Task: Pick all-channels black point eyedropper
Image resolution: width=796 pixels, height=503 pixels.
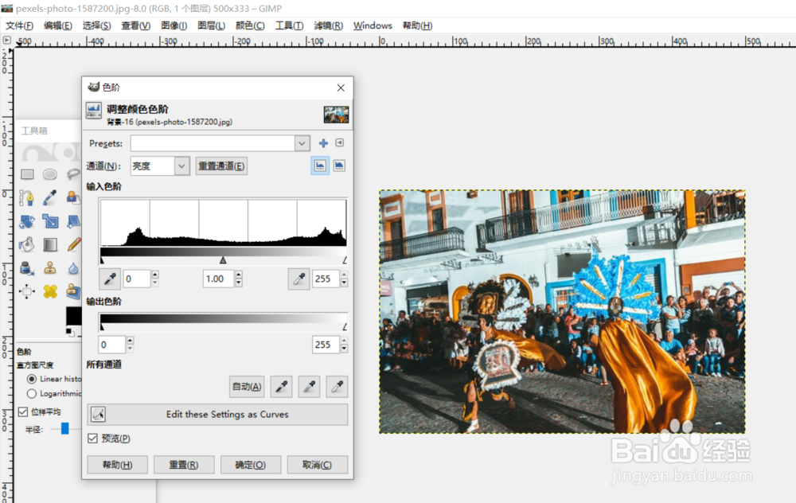Action: (281, 387)
